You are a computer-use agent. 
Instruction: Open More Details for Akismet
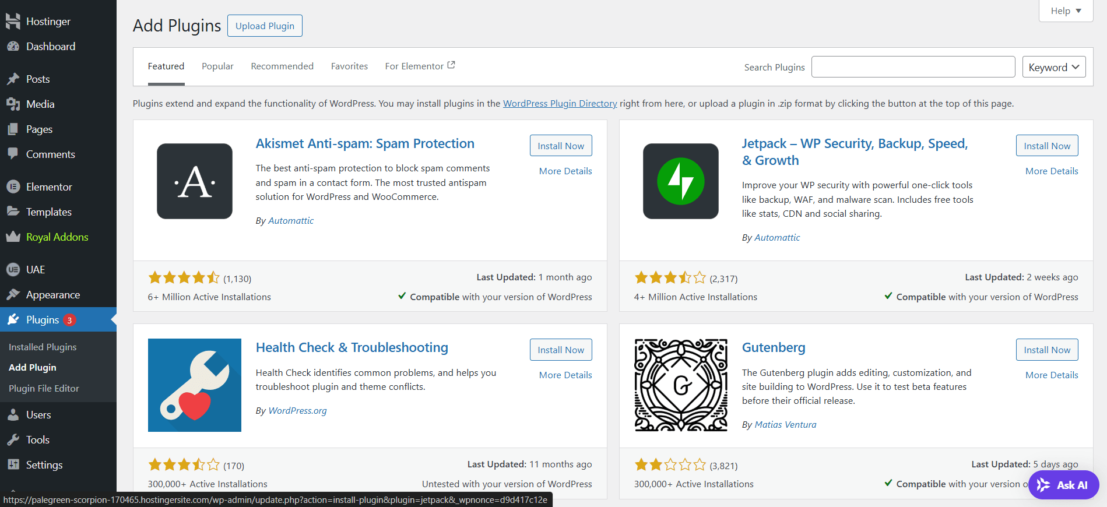tap(565, 171)
